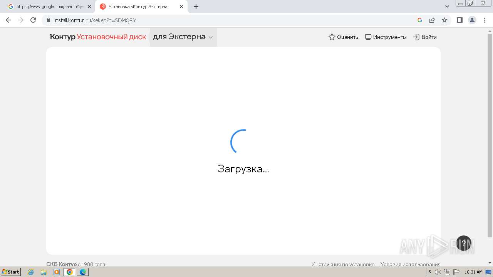Image resolution: width=493 pixels, height=277 pixels.
Task: Open Chrome three-dot menu
Action: pos(485,20)
